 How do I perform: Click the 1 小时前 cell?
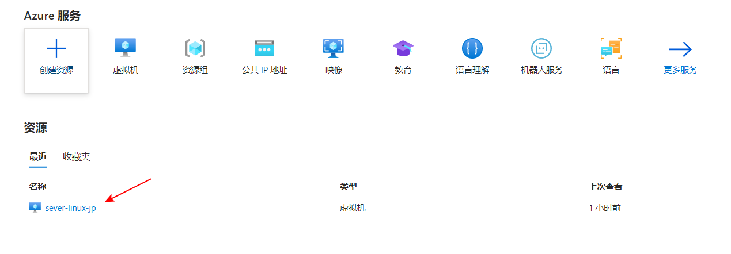click(605, 208)
